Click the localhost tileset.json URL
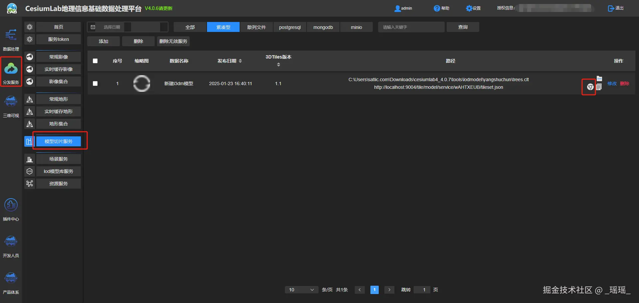This screenshot has width=639, height=303. [439, 87]
